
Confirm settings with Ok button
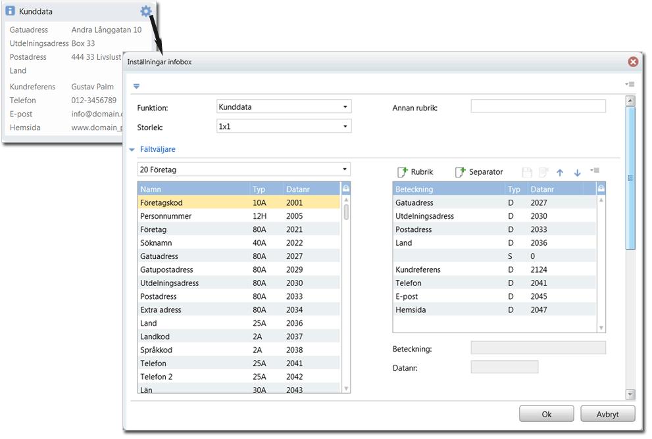coord(546,414)
